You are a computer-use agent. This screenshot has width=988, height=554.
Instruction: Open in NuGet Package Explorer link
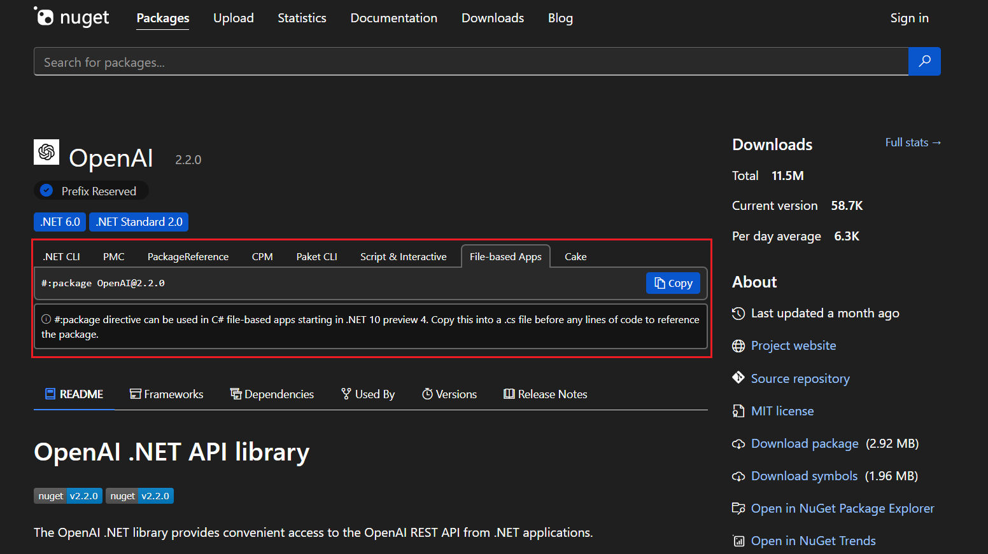842,508
